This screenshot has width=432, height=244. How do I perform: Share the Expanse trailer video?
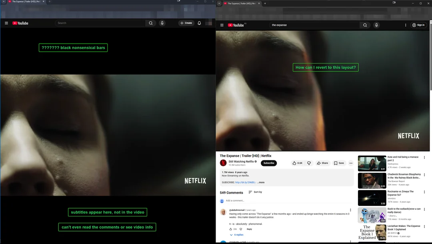(x=322, y=163)
